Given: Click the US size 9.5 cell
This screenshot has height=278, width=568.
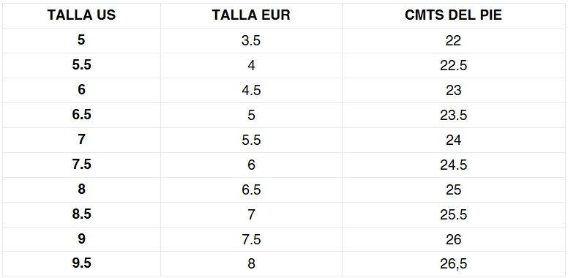Looking at the screenshot, I should (x=81, y=264).
